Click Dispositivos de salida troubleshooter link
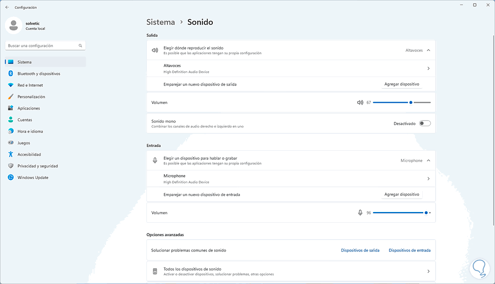This screenshot has height=284, width=495. click(360, 250)
